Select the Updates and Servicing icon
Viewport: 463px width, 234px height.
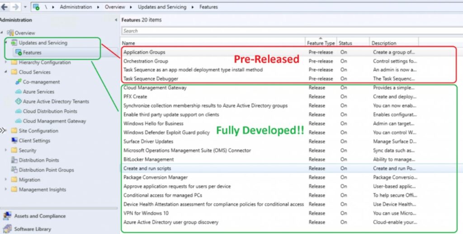coord(14,43)
